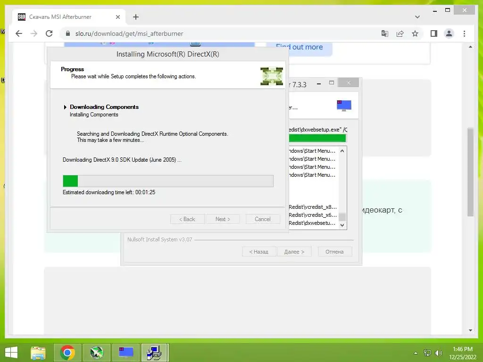Image resolution: width=483 pixels, height=362 pixels.
Task: Click the Далее button in Afterburner installer
Action: coord(294,252)
